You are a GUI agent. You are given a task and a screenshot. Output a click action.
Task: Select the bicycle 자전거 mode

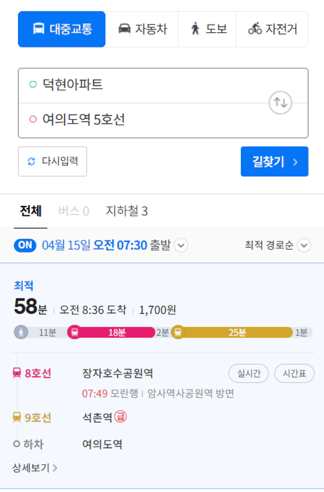tap(272, 29)
